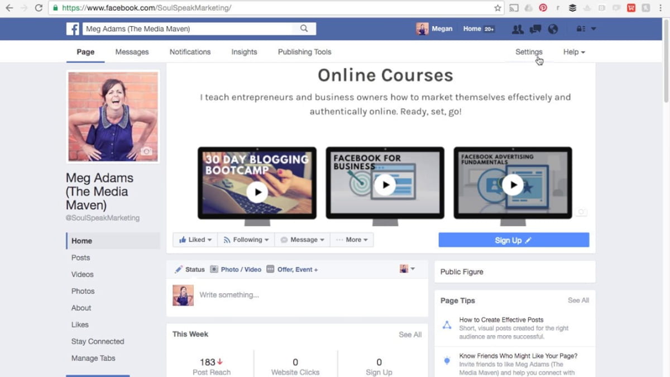Click the Offer, Event + composer option
The image size is (670, 377).
pos(292,269)
